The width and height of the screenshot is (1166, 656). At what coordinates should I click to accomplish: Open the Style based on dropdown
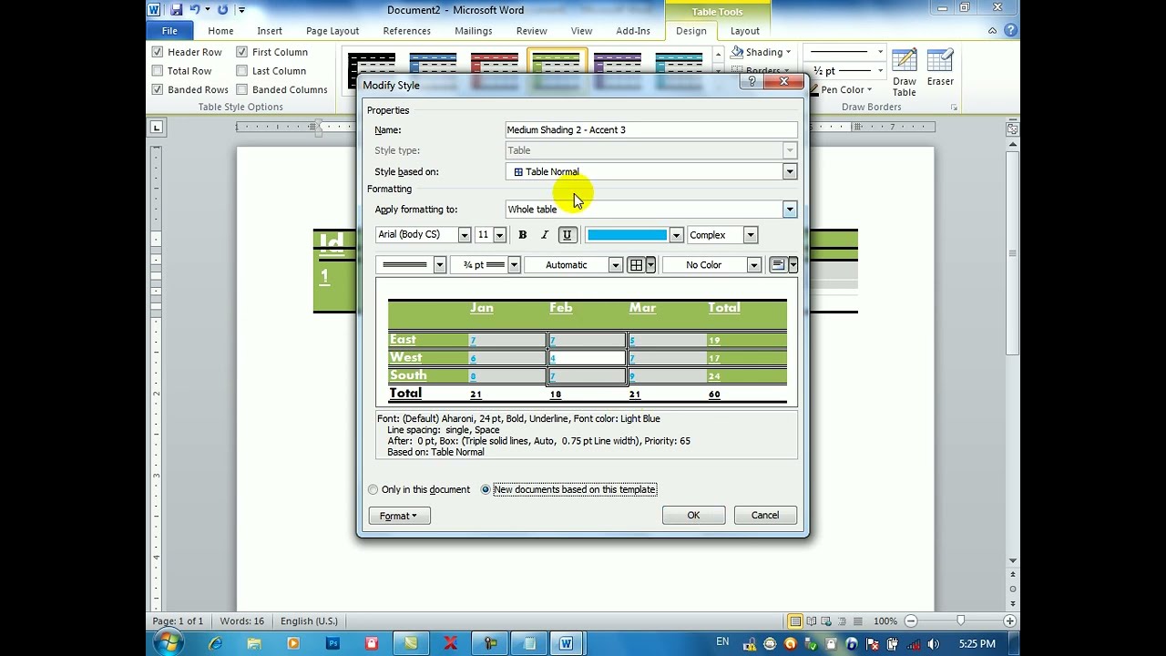(x=789, y=171)
